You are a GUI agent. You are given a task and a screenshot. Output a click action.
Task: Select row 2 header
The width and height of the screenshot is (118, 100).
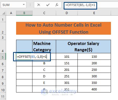click(x=3, y=28)
